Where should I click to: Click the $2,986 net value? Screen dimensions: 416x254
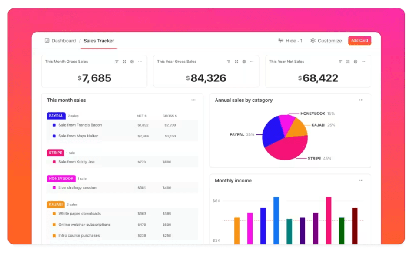pos(143,136)
